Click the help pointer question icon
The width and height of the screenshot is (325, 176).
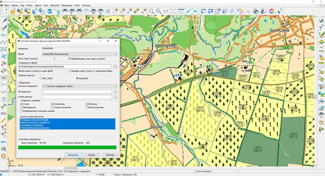click(x=279, y=11)
